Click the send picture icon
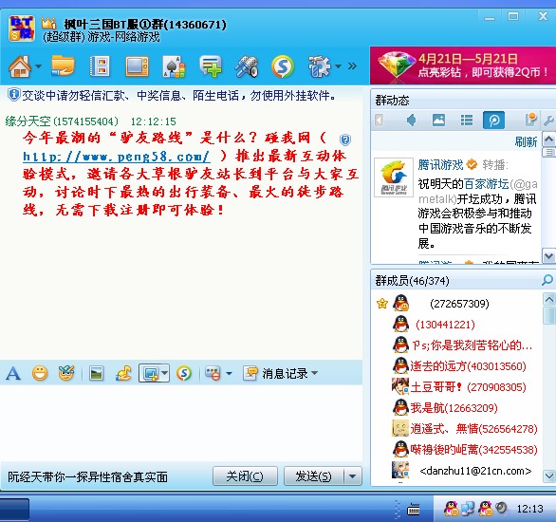The height and width of the screenshot is (522, 556). (96, 373)
